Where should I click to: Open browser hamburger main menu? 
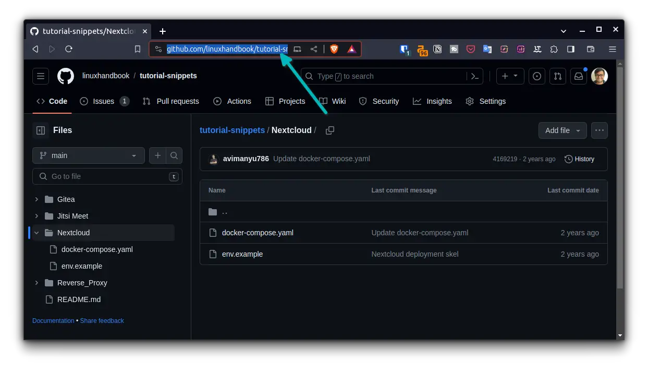click(x=613, y=49)
